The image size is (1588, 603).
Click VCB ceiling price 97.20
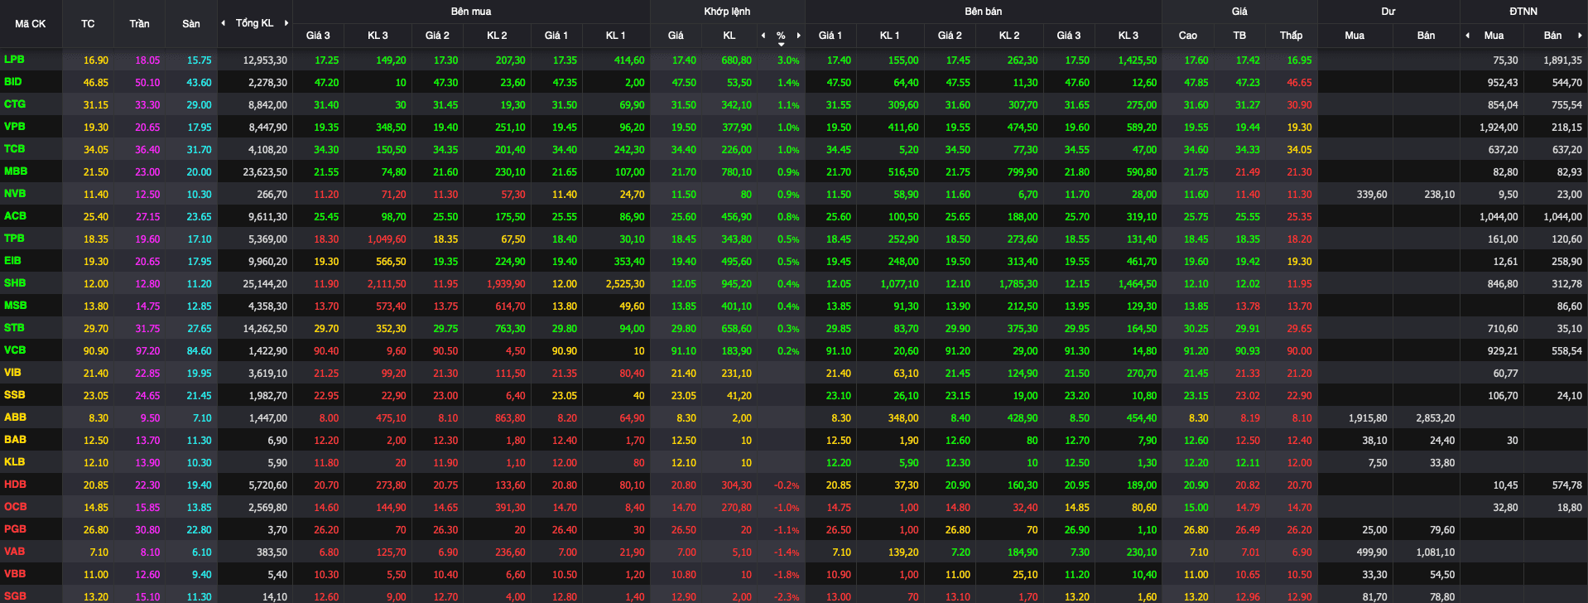click(x=147, y=351)
